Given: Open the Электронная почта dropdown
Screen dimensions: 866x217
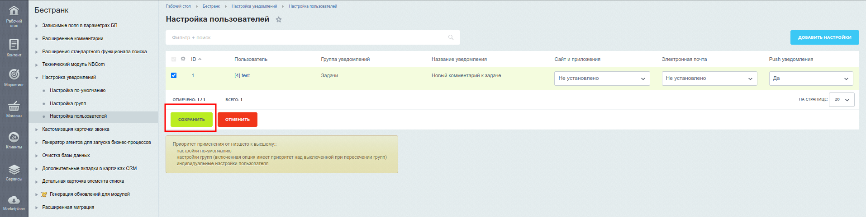Looking at the screenshot, I should tap(709, 78).
